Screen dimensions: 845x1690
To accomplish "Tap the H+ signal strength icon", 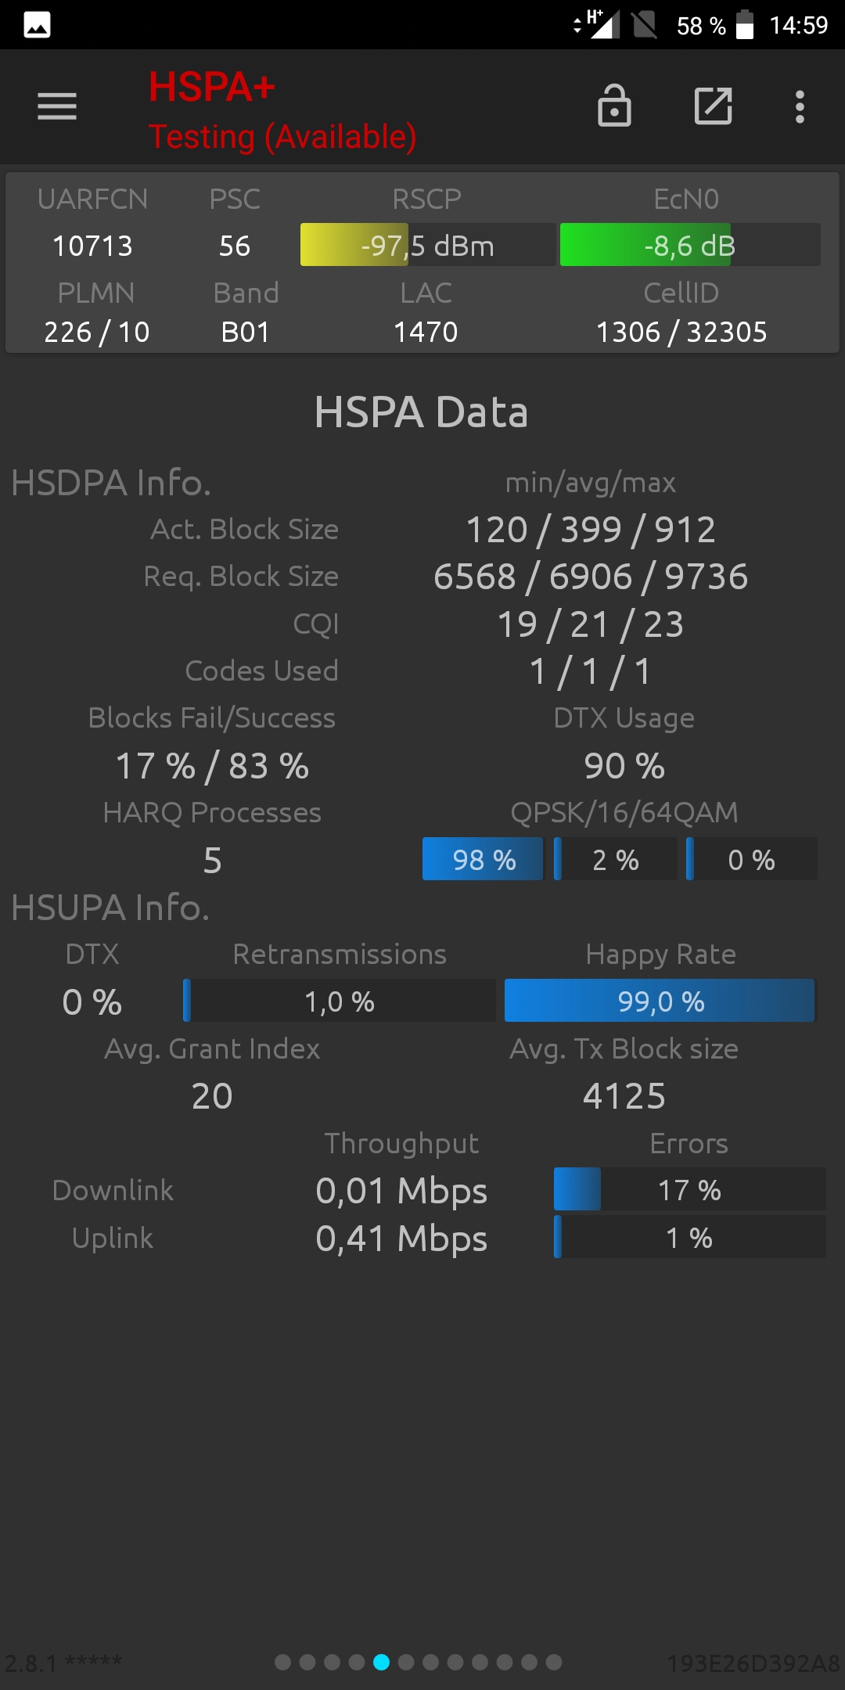I will point(599,24).
